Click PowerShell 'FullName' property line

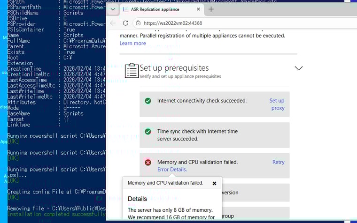click(x=57, y=41)
